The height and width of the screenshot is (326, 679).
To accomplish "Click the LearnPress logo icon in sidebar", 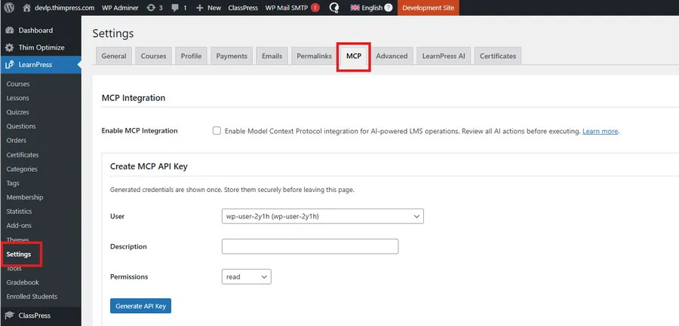I will pyautogui.click(x=10, y=65).
